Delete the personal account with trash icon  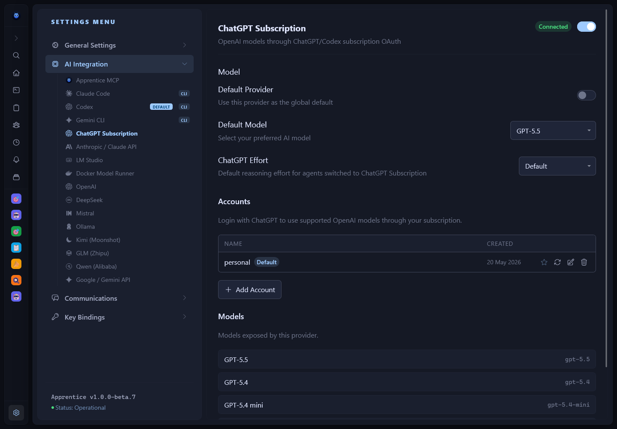coord(584,262)
